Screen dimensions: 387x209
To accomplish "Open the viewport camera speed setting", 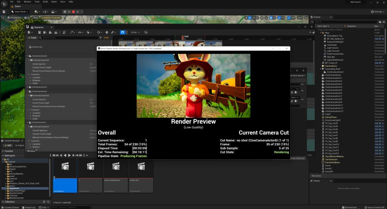I will click(x=300, y=18).
